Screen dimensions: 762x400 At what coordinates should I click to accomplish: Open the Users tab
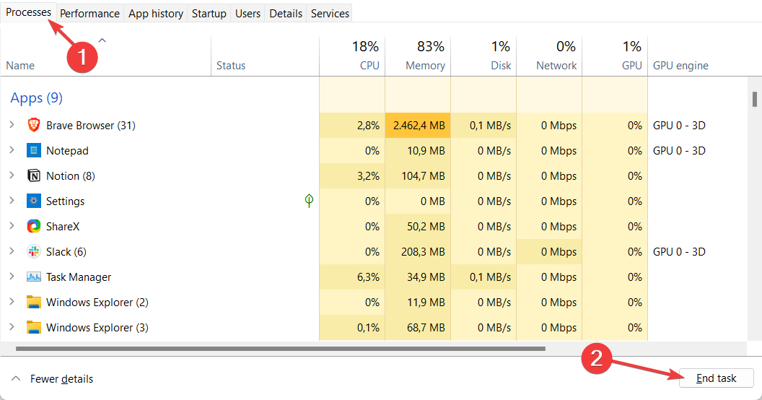[x=248, y=14]
